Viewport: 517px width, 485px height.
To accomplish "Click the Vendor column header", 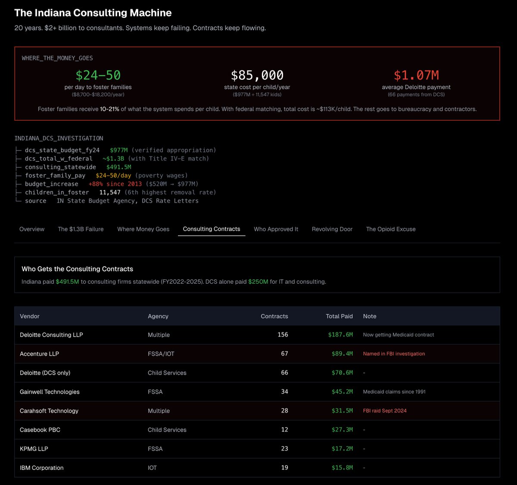I will point(30,316).
